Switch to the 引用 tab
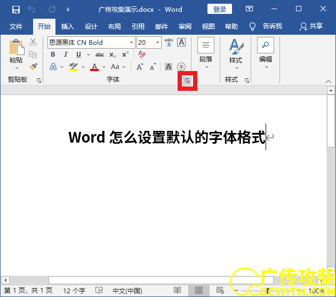 tap(138, 26)
